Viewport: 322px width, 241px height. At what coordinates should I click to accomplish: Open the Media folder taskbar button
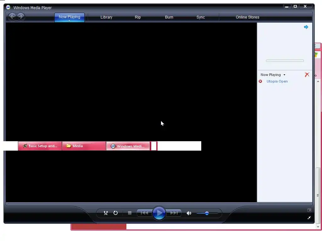(84, 146)
